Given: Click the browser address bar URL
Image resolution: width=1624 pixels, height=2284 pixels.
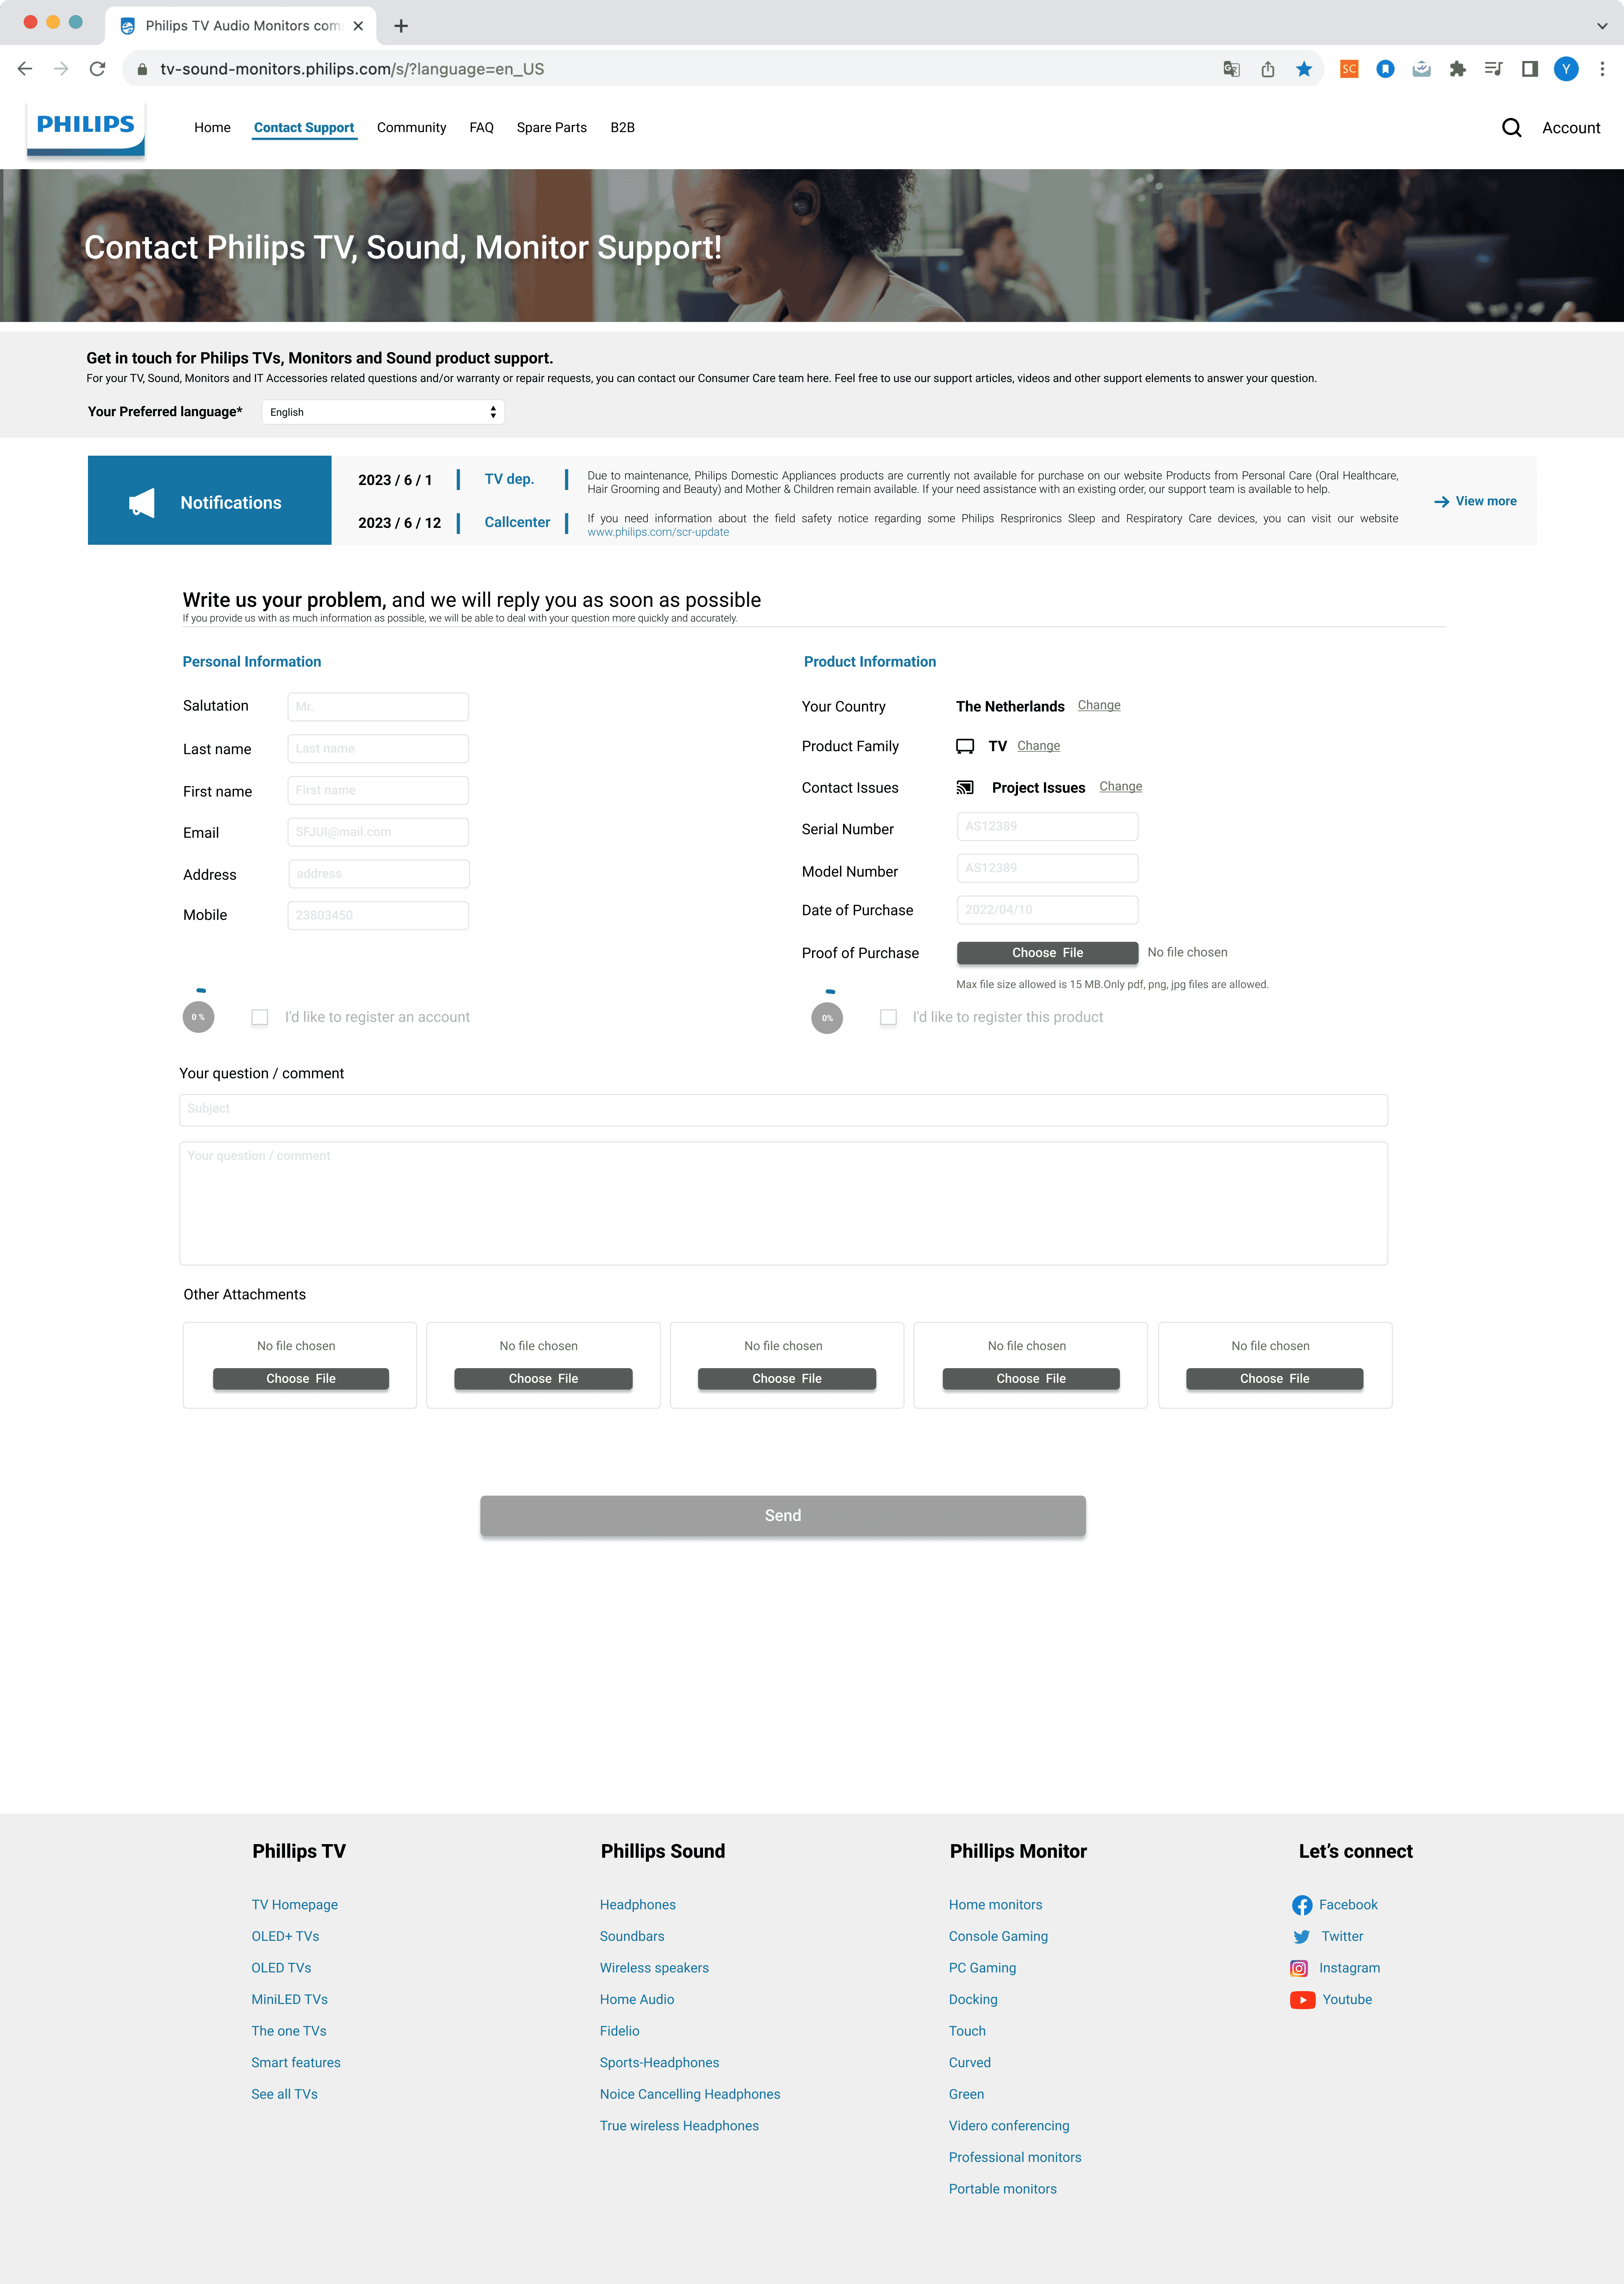Looking at the screenshot, I should (x=352, y=69).
